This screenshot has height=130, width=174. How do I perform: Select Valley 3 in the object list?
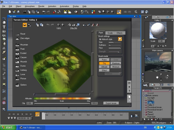click(x=151, y=105)
